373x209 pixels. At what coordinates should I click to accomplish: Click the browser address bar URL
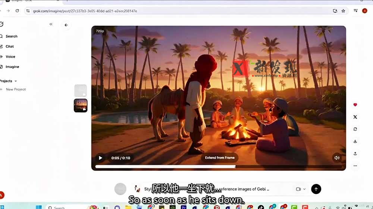click(x=85, y=11)
